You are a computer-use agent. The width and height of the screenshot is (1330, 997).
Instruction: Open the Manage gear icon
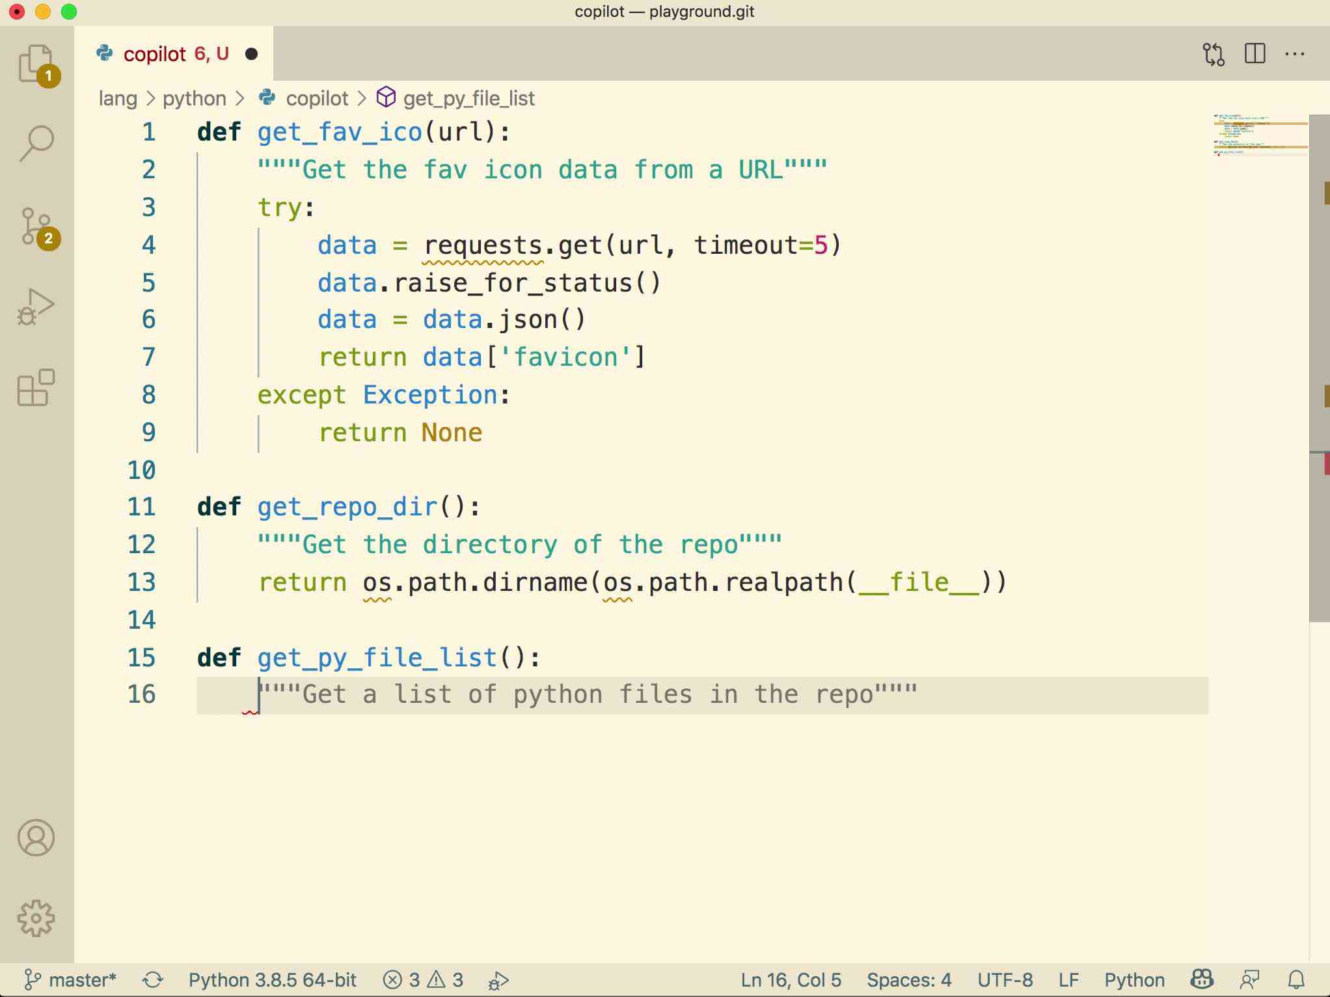click(36, 918)
